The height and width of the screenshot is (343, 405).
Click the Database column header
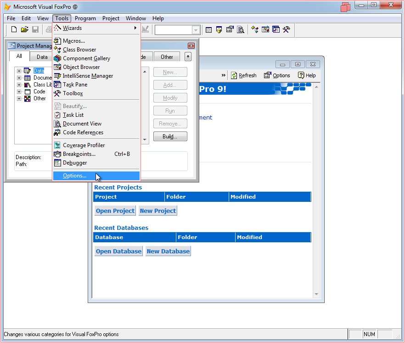coord(135,237)
